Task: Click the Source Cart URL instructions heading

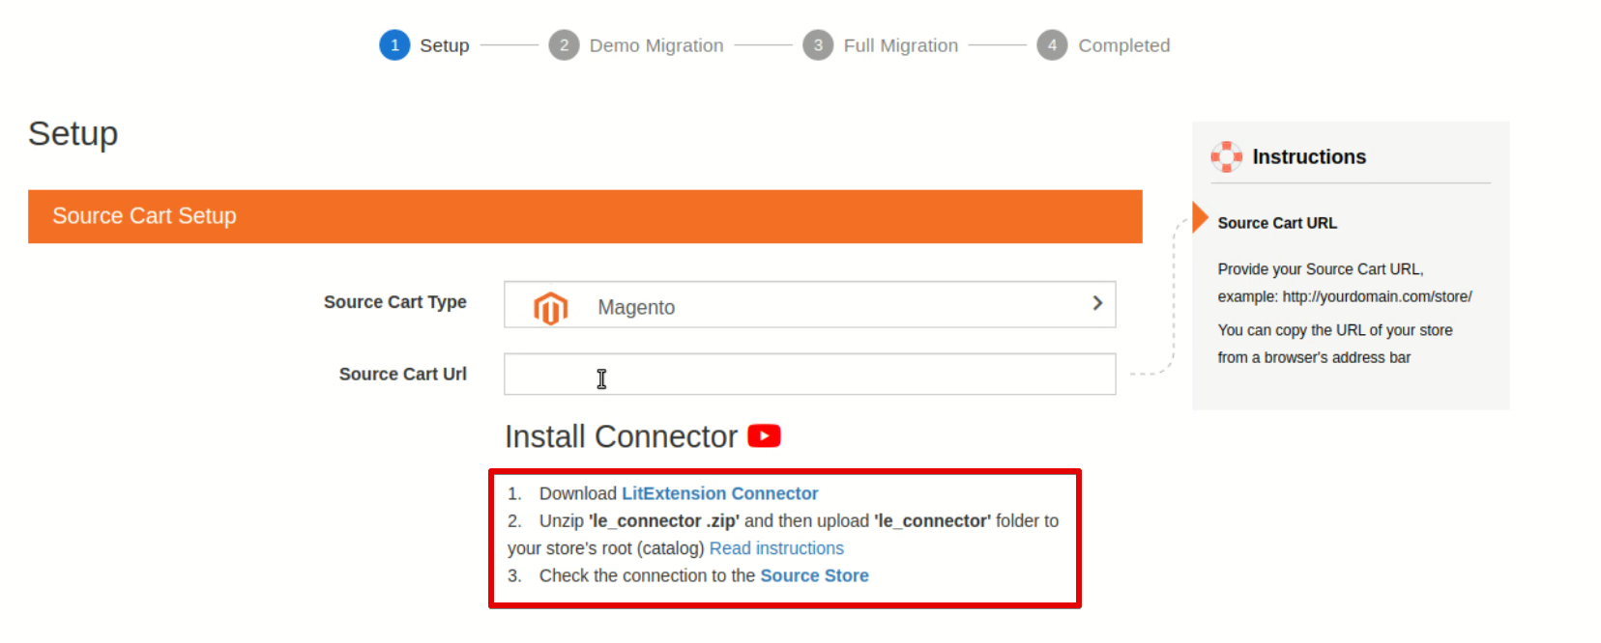Action: click(x=1277, y=223)
